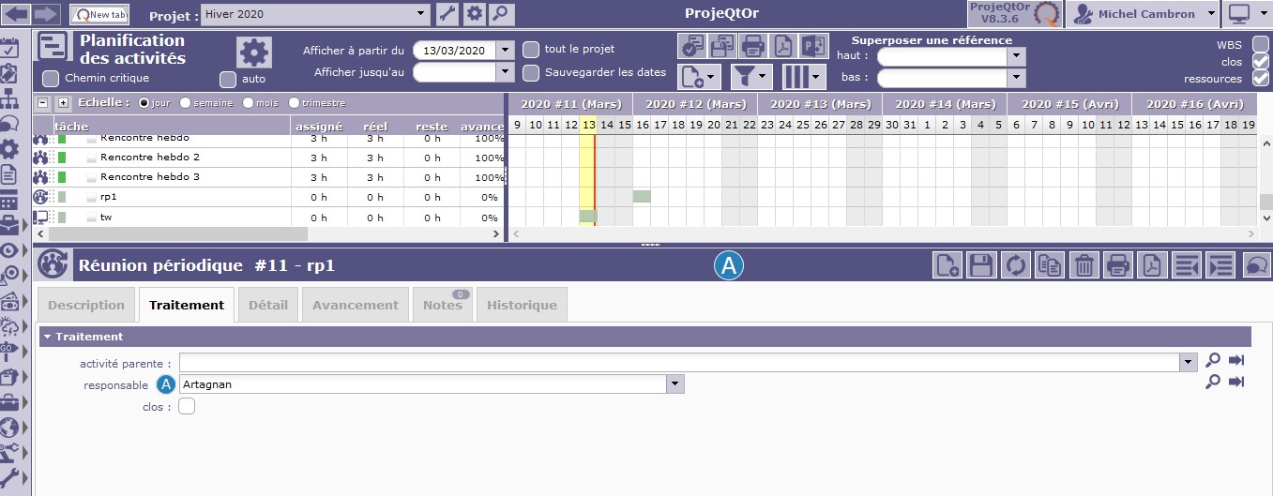
Task: Refresh the meeting details panel
Action: pos(1015,265)
